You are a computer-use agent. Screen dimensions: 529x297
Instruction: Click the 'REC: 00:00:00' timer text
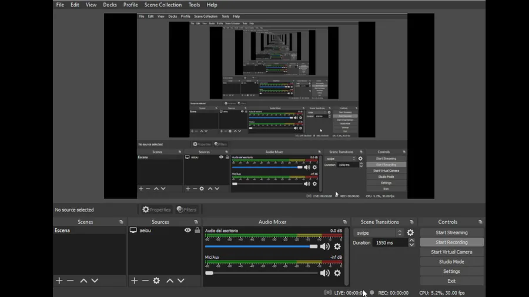(393, 293)
